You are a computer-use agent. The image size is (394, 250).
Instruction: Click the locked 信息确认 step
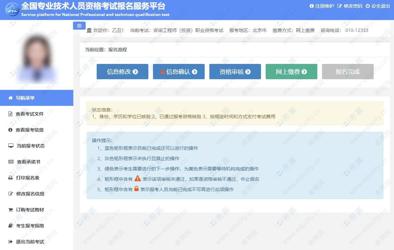pos(179,71)
